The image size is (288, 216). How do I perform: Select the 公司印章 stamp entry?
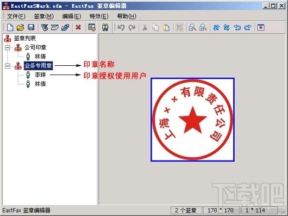click(x=35, y=47)
